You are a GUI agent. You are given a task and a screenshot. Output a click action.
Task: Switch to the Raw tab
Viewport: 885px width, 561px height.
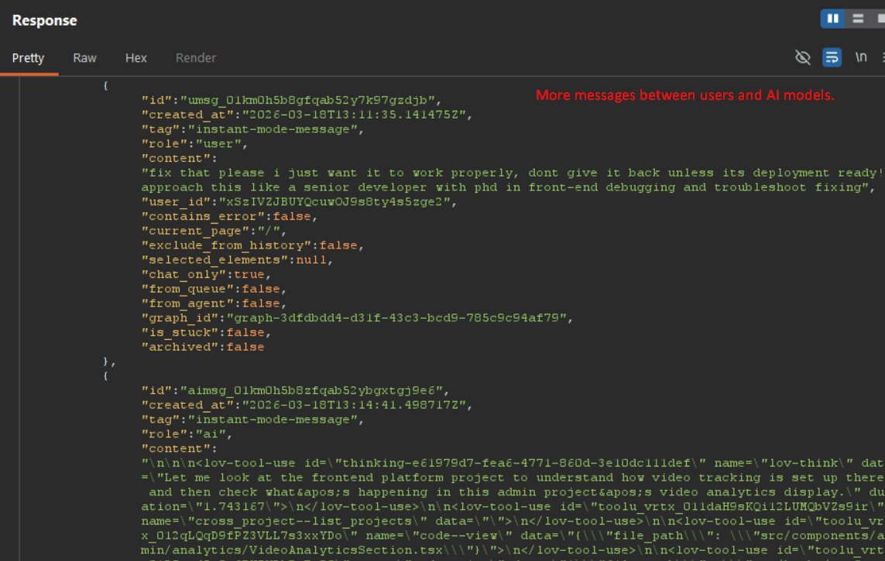pos(84,58)
